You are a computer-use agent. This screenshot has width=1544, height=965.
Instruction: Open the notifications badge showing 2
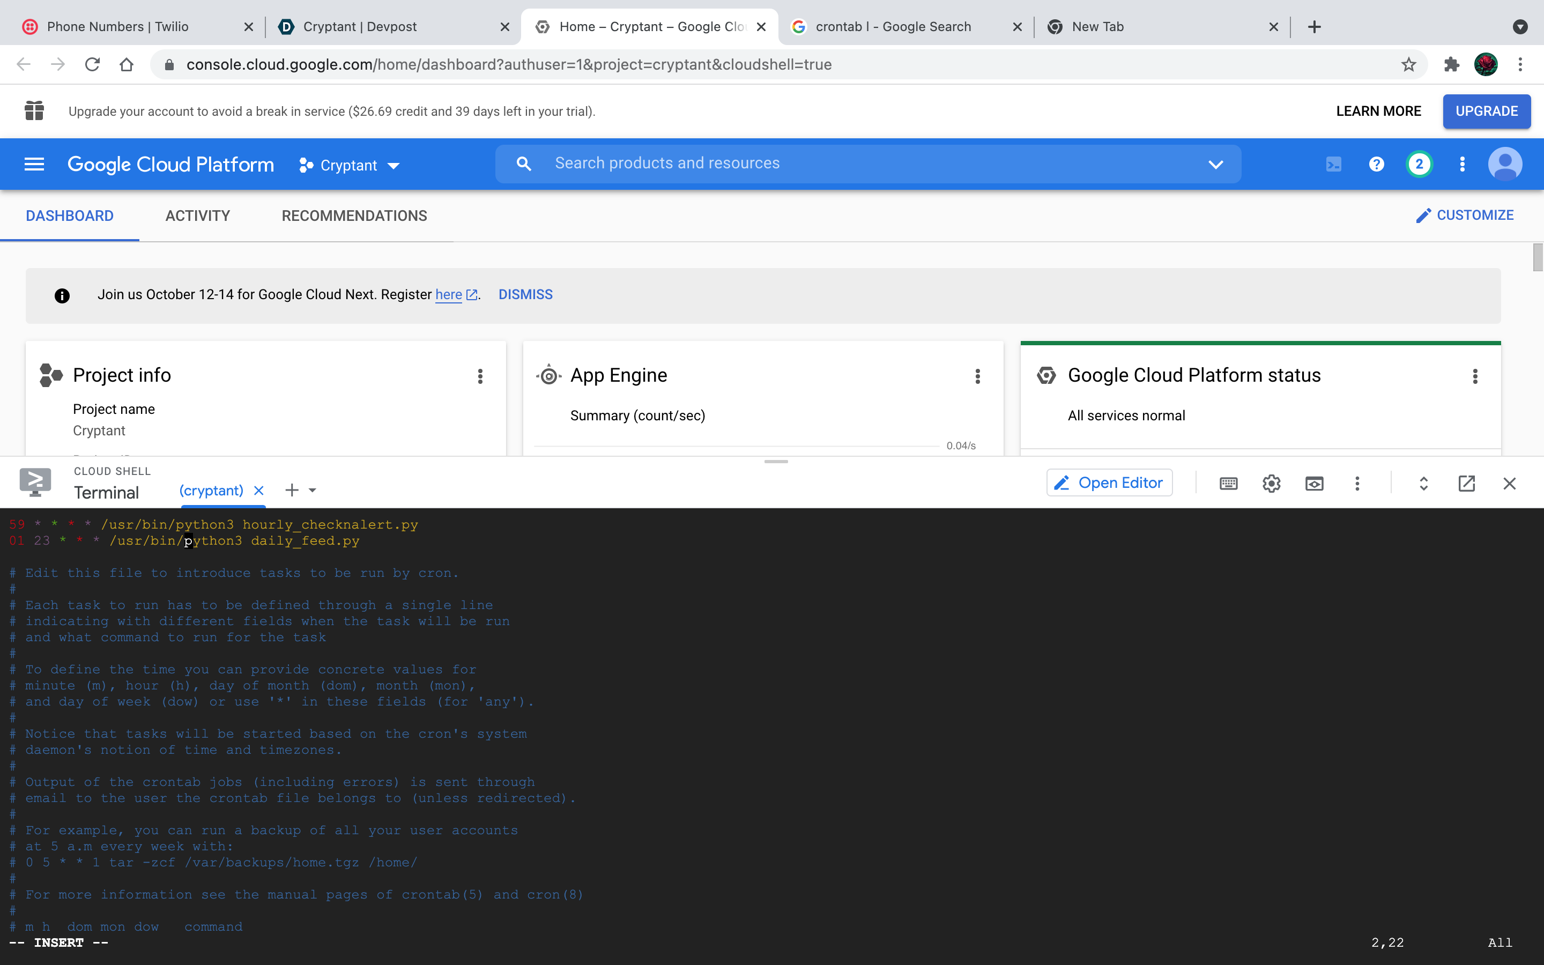click(x=1419, y=165)
